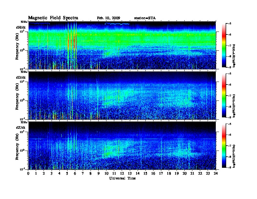Click hour 3 on the Universal Time axis
Screen dimensions: 257x199
(x=52, y=173)
